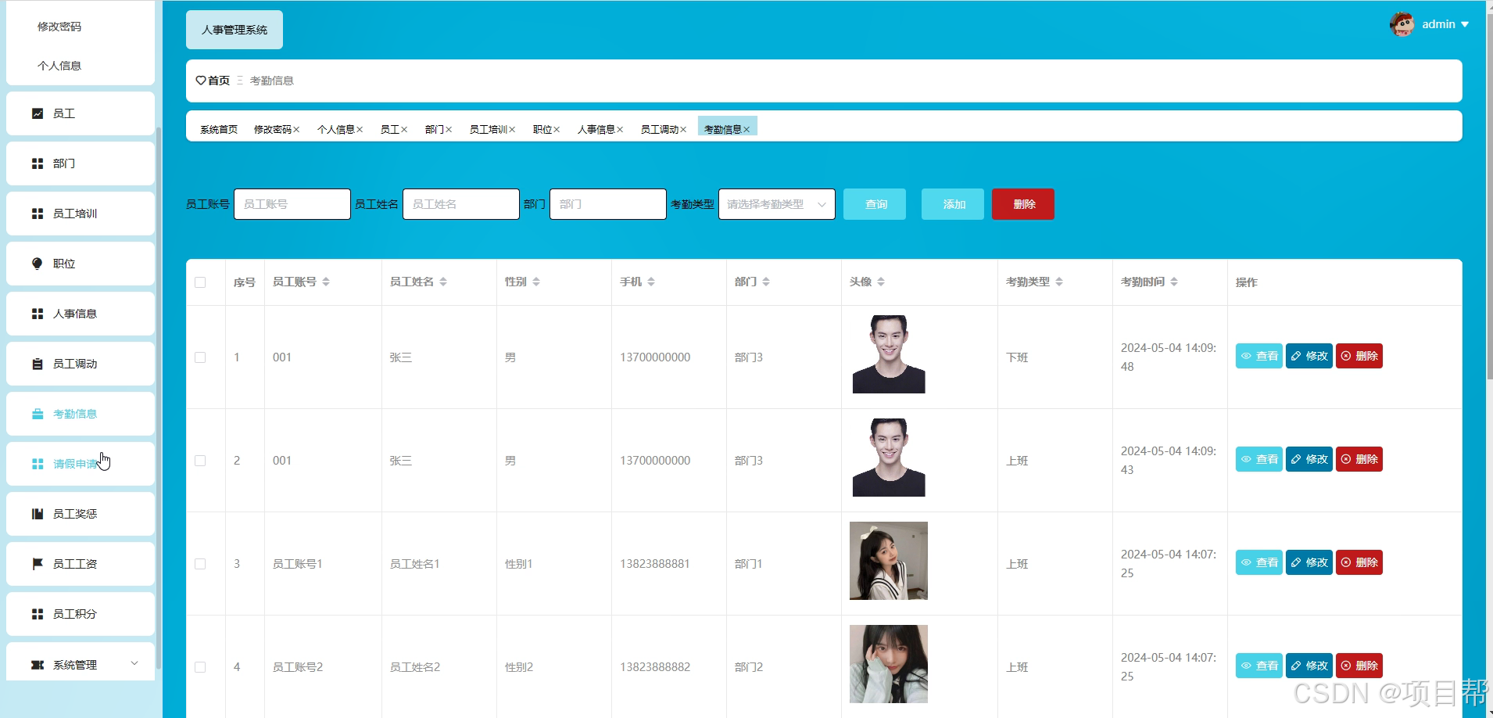Click the 职位 lightbulb icon
This screenshot has width=1493, height=718.
point(37,264)
